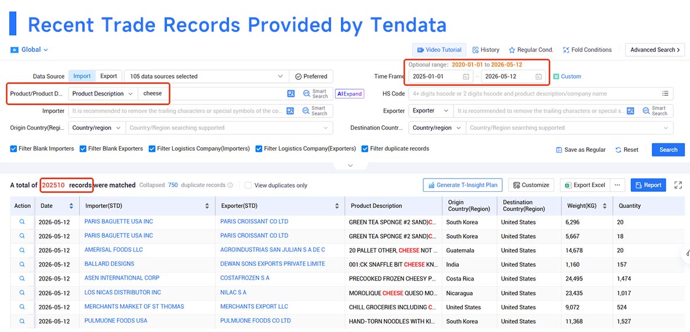View details of BALLARD DESIGNS row
The height and width of the screenshot is (332, 690).
(22, 264)
